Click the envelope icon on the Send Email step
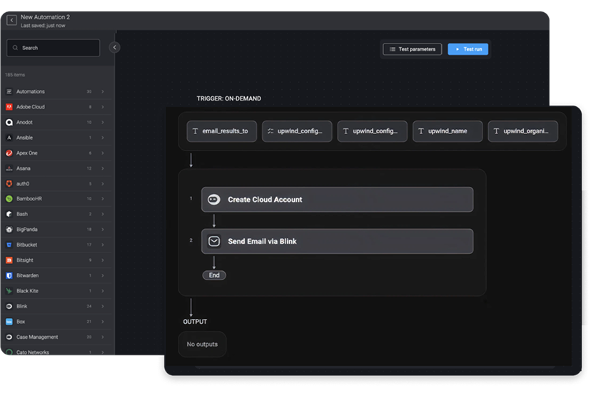This screenshot has width=591, height=398. point(214,241)
